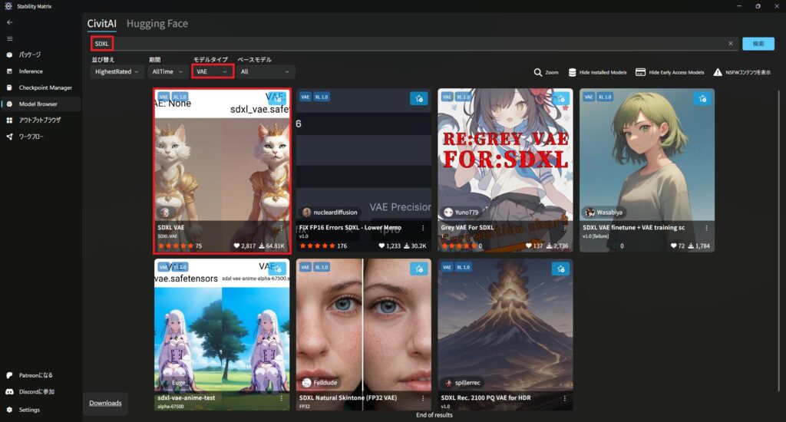Viewport: 786px width, 422px height.
Task: Clear the search text with the X icon
Action: [x=731, y=44]
